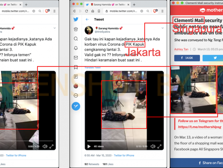Click the browser home icon in middle window
Image resolution: width=223 pixels, height=168 pixels.
[x=93, y=11]
